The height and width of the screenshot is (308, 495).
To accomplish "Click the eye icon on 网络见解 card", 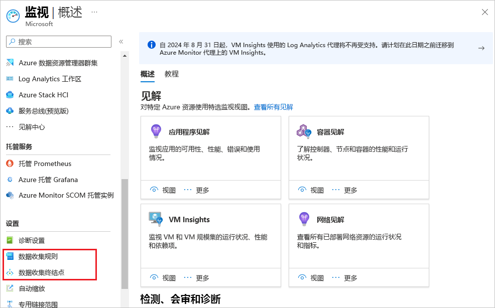I will (302, 277).
